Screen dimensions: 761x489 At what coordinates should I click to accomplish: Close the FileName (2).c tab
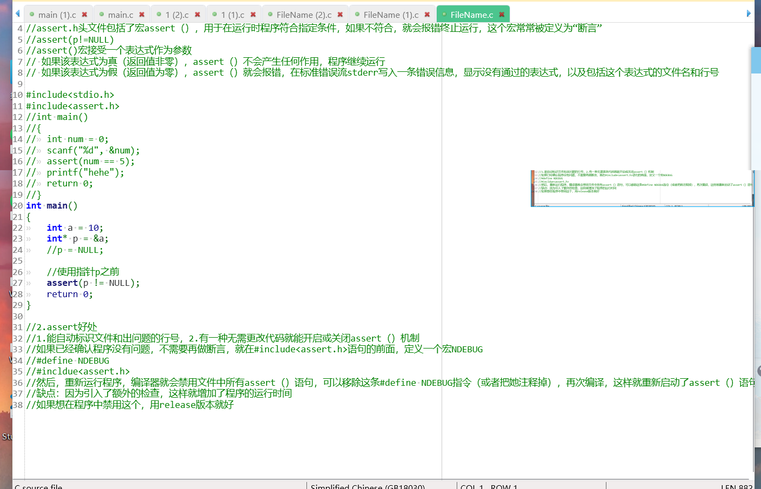tap(340, 15)
